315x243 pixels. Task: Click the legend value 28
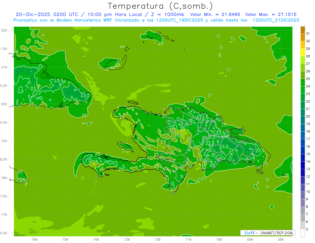[x=308, y=56]
